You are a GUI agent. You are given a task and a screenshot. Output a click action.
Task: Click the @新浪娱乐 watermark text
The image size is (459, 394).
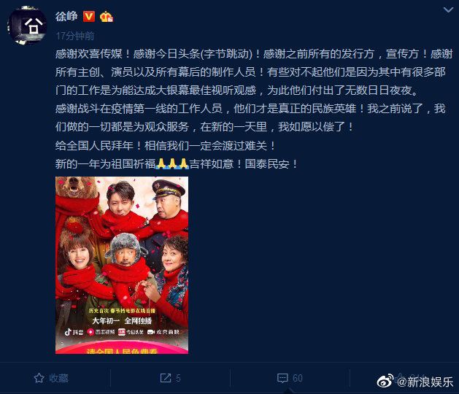click(425, 382)
